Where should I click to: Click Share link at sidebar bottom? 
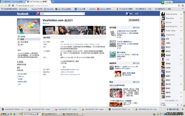point(19,84)
